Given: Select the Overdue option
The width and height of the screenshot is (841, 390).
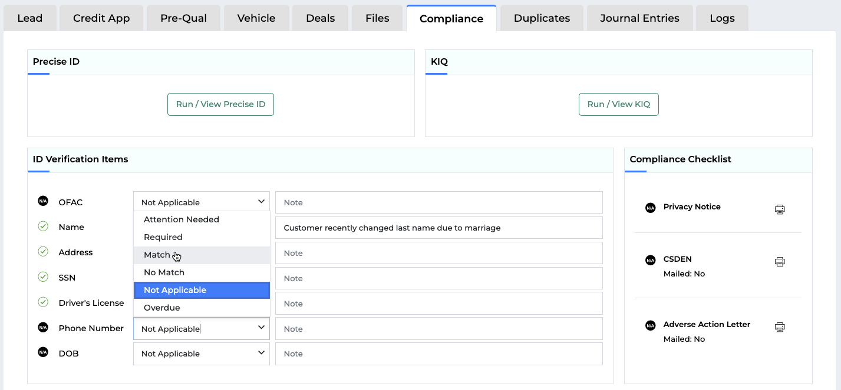Looking at the screenshot, I should click(x=202, y=308).
